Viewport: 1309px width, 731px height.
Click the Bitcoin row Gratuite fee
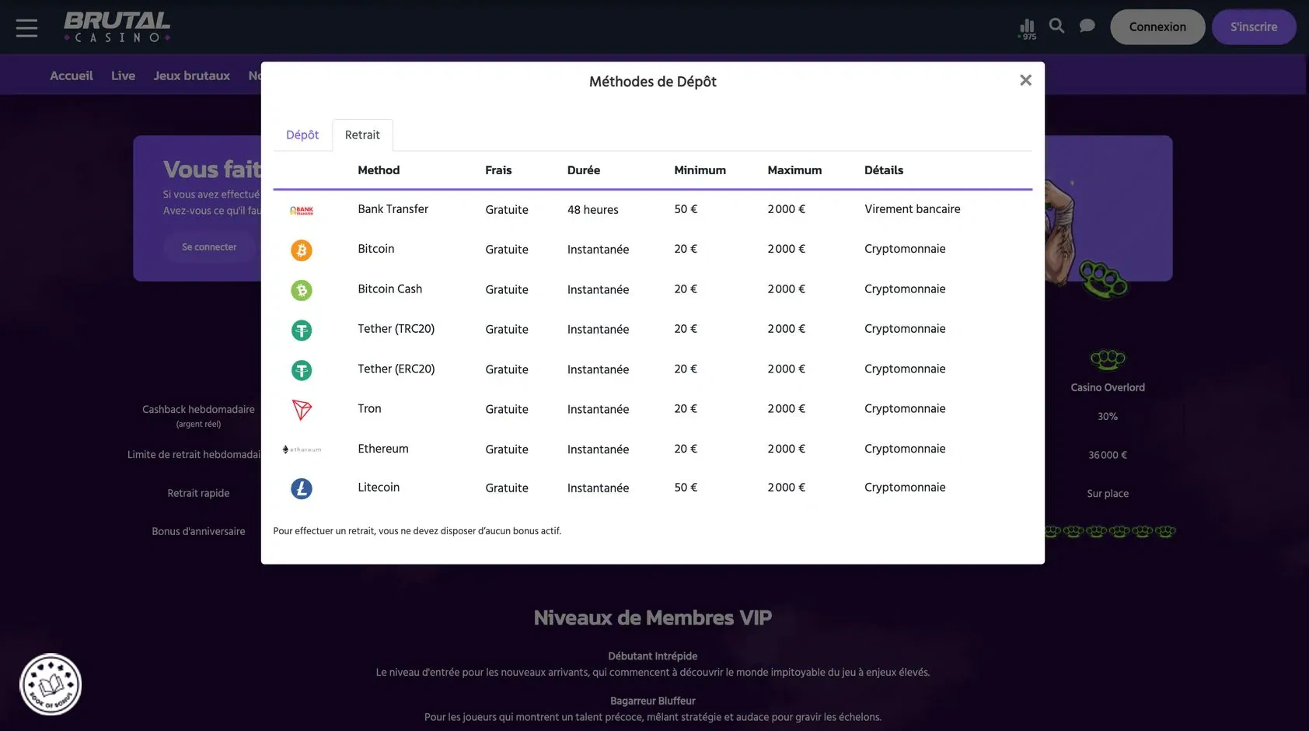[x=507, y=249]
